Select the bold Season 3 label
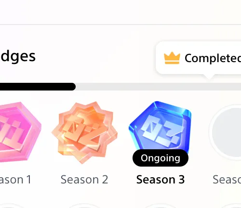This screenshot has width=241, height=208. (161, 180)
